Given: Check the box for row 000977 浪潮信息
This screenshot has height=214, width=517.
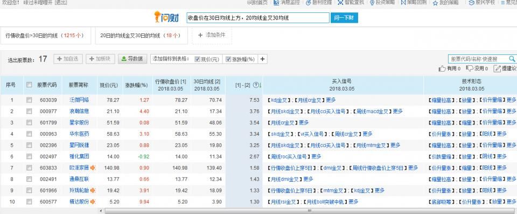Looking at the screenshot, I should point(29,111).
